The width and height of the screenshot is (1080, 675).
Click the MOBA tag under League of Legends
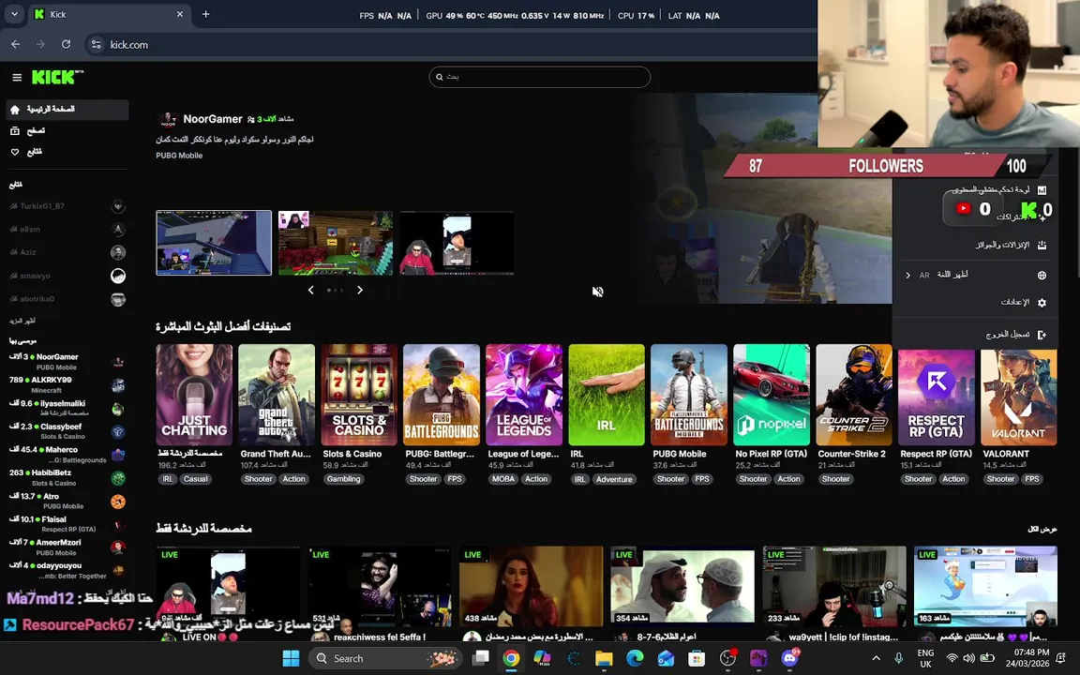pos(502,479)
